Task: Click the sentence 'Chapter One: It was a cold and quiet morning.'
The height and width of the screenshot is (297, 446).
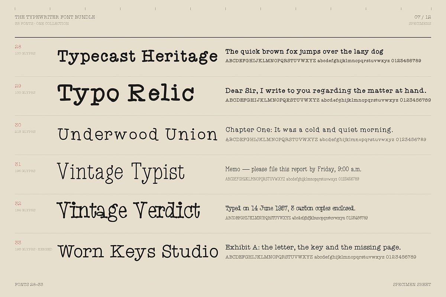Action: [309, 130]
